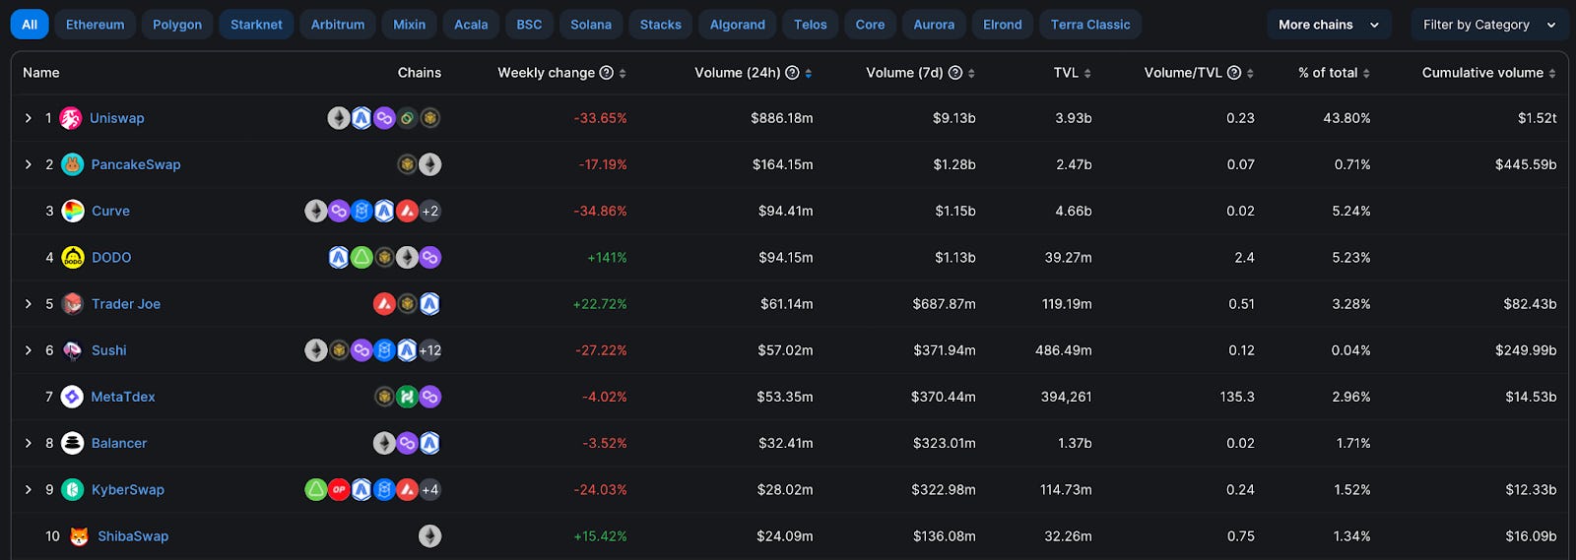Viewport: 1576px width, 560px height.
Task: Open the More chains dropdown
Action: [1329, 25]
